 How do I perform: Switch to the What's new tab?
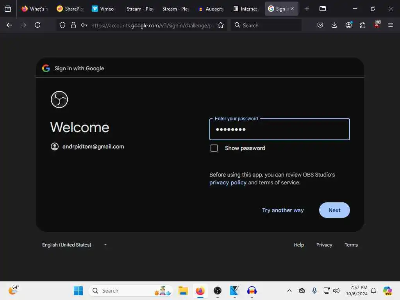point(35,9)
